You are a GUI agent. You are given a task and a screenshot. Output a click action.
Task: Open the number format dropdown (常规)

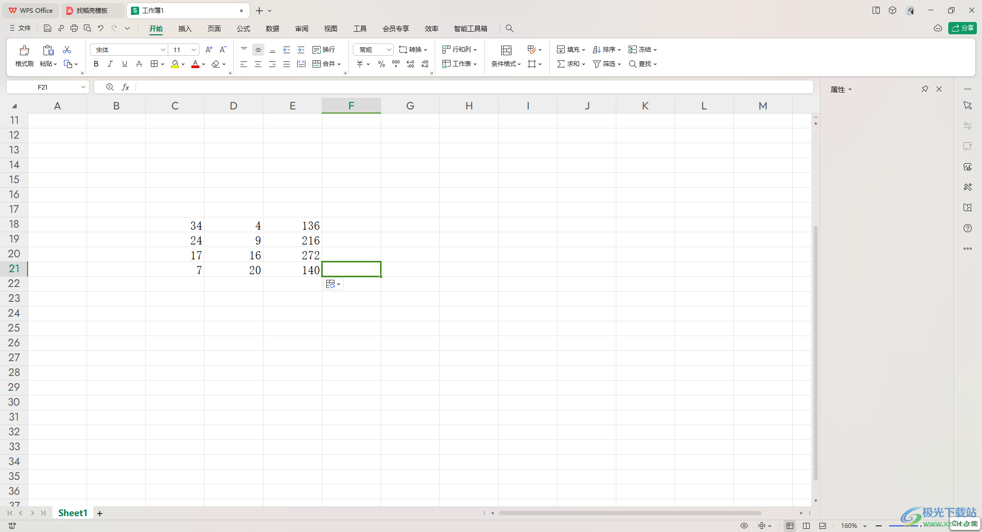tap(389, 50)
